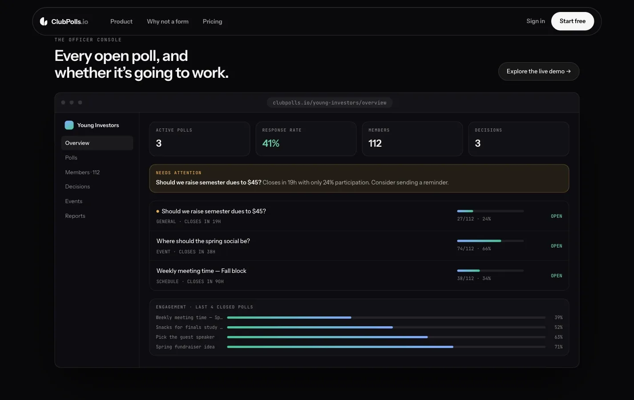Image resolution: width=634 pixels, height=400 pixels.
Task: Click 38/112 · 34% participation text
Action: point(474,279)
